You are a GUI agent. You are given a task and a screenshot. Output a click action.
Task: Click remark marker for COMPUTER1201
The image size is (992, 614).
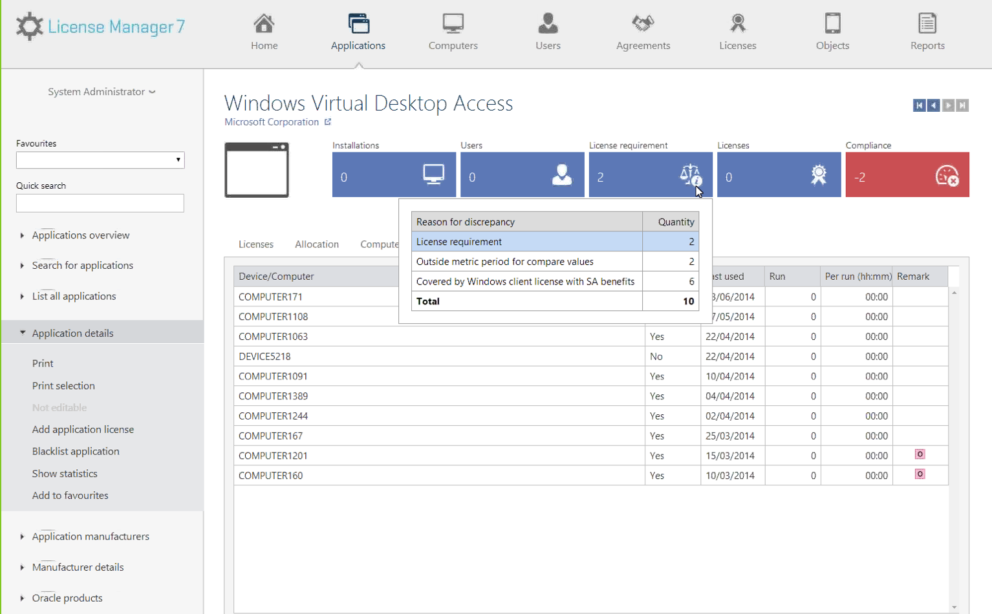pos(920,454)
